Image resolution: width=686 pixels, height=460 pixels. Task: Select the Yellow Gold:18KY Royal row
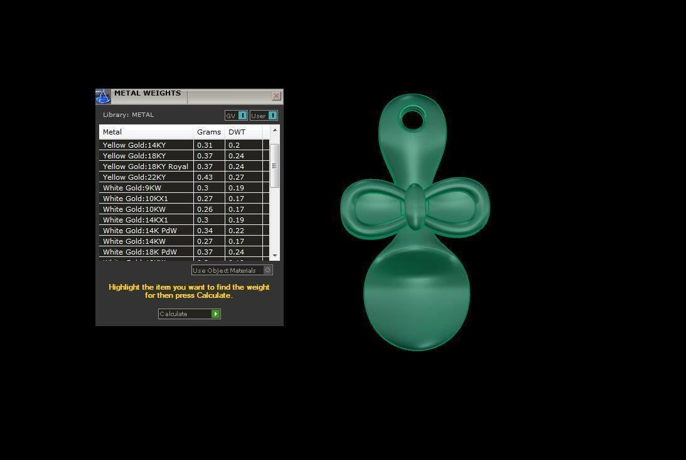(184, 167)
